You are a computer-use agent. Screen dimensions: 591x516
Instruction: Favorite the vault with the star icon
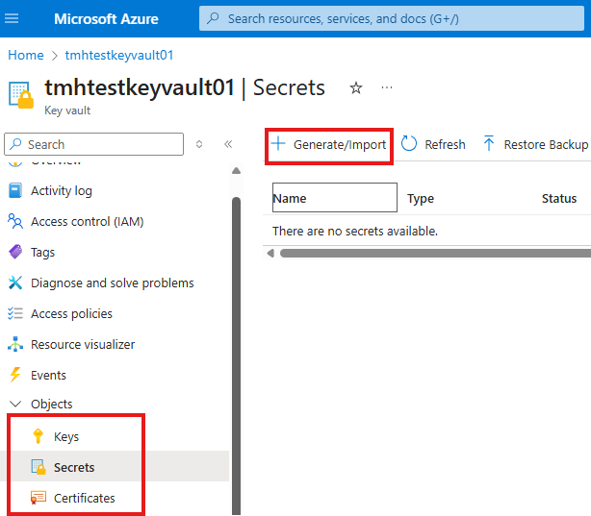point(356,88)
